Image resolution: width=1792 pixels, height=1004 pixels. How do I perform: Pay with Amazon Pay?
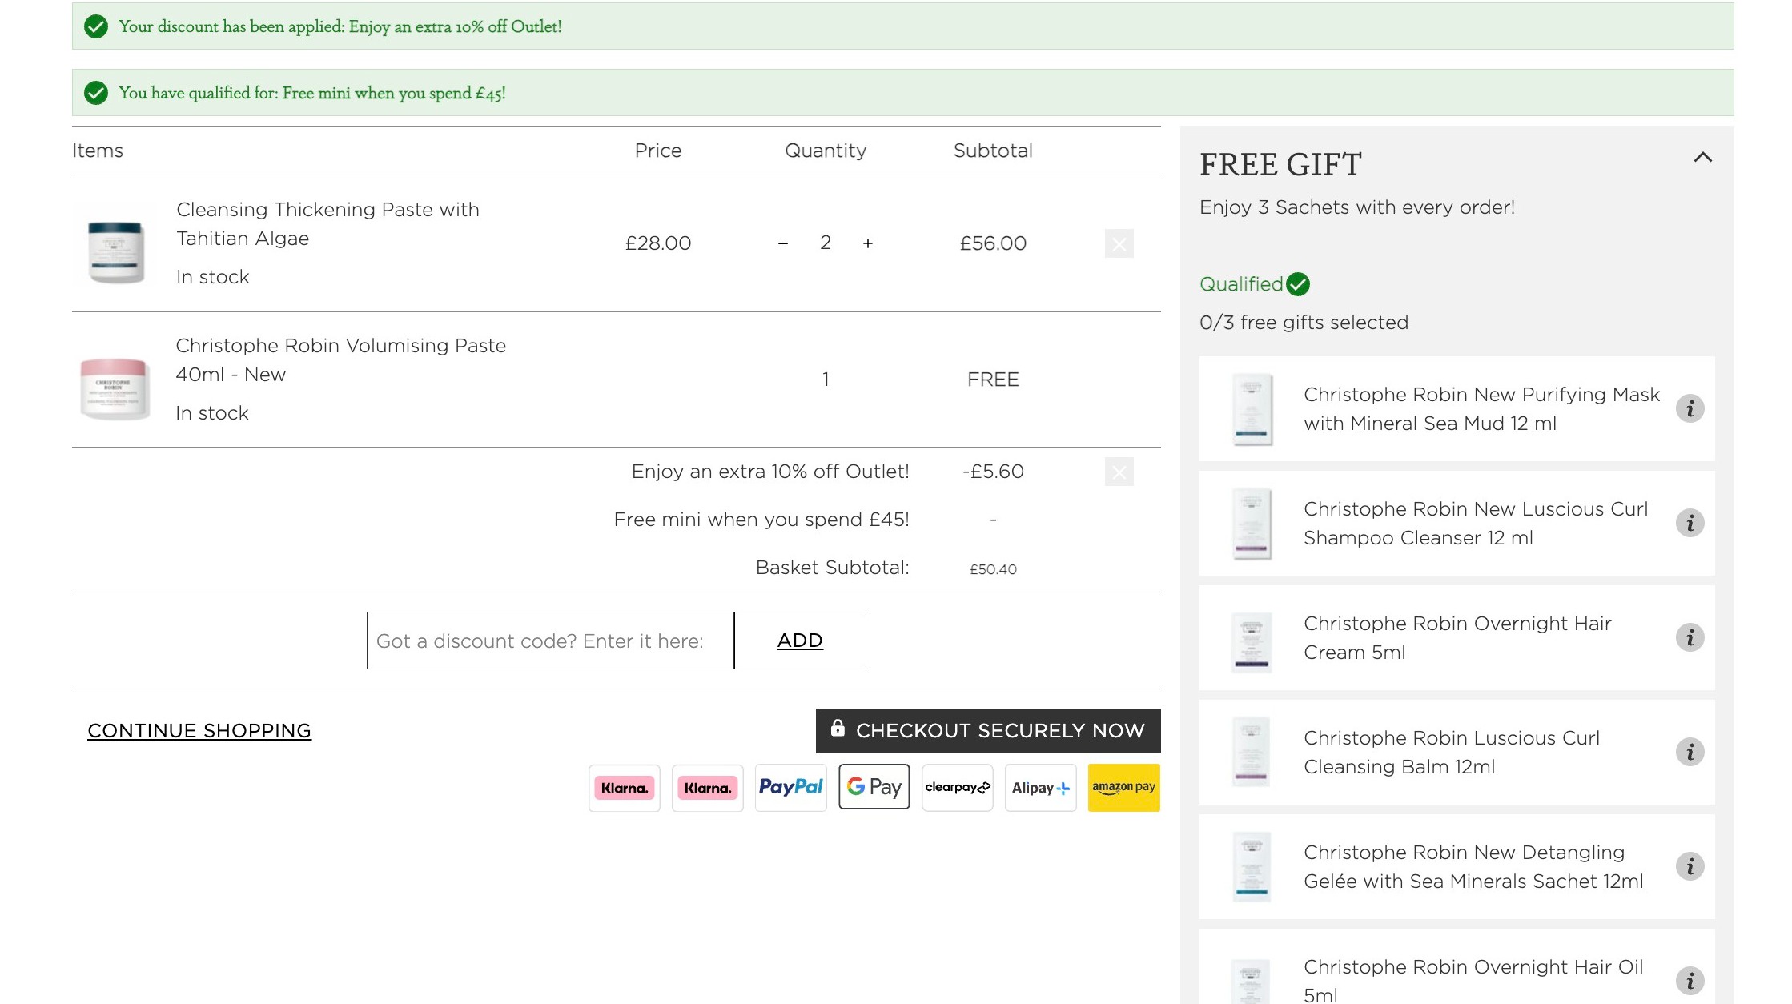[1123, 788]
